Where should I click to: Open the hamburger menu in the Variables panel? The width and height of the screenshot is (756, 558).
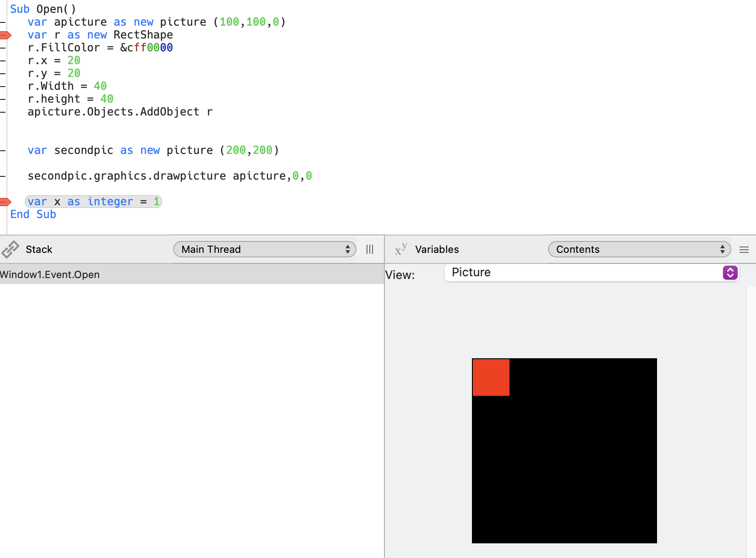tap(744, 249)
